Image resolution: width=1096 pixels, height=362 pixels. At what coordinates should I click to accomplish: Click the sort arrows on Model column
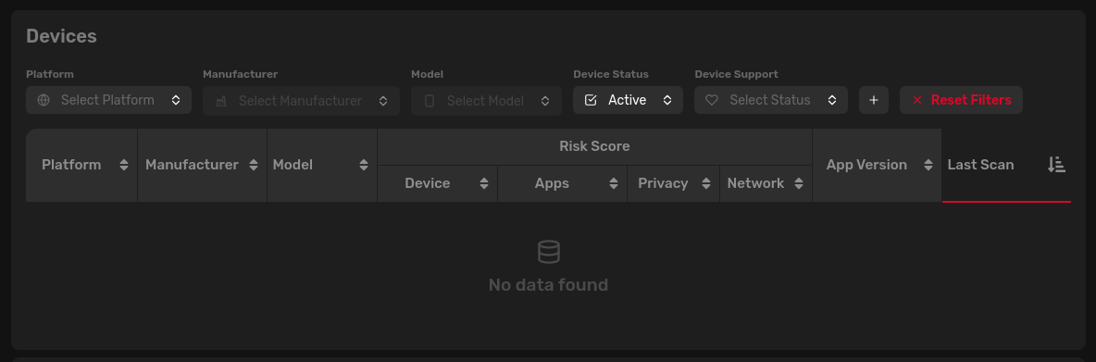pyautogui.click(x=364, y=165)
